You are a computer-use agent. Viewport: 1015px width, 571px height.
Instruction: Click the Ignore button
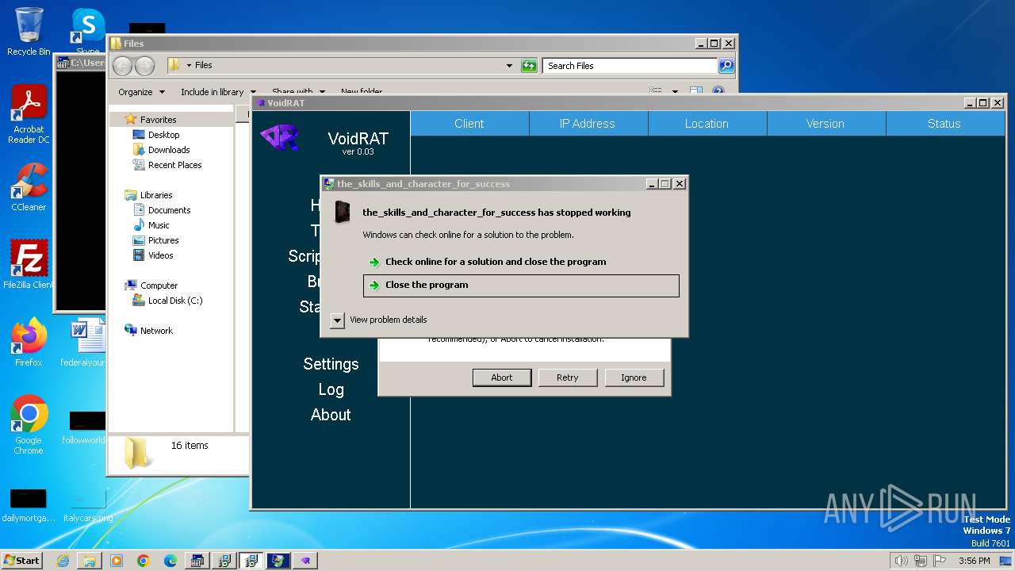point(634,377)
